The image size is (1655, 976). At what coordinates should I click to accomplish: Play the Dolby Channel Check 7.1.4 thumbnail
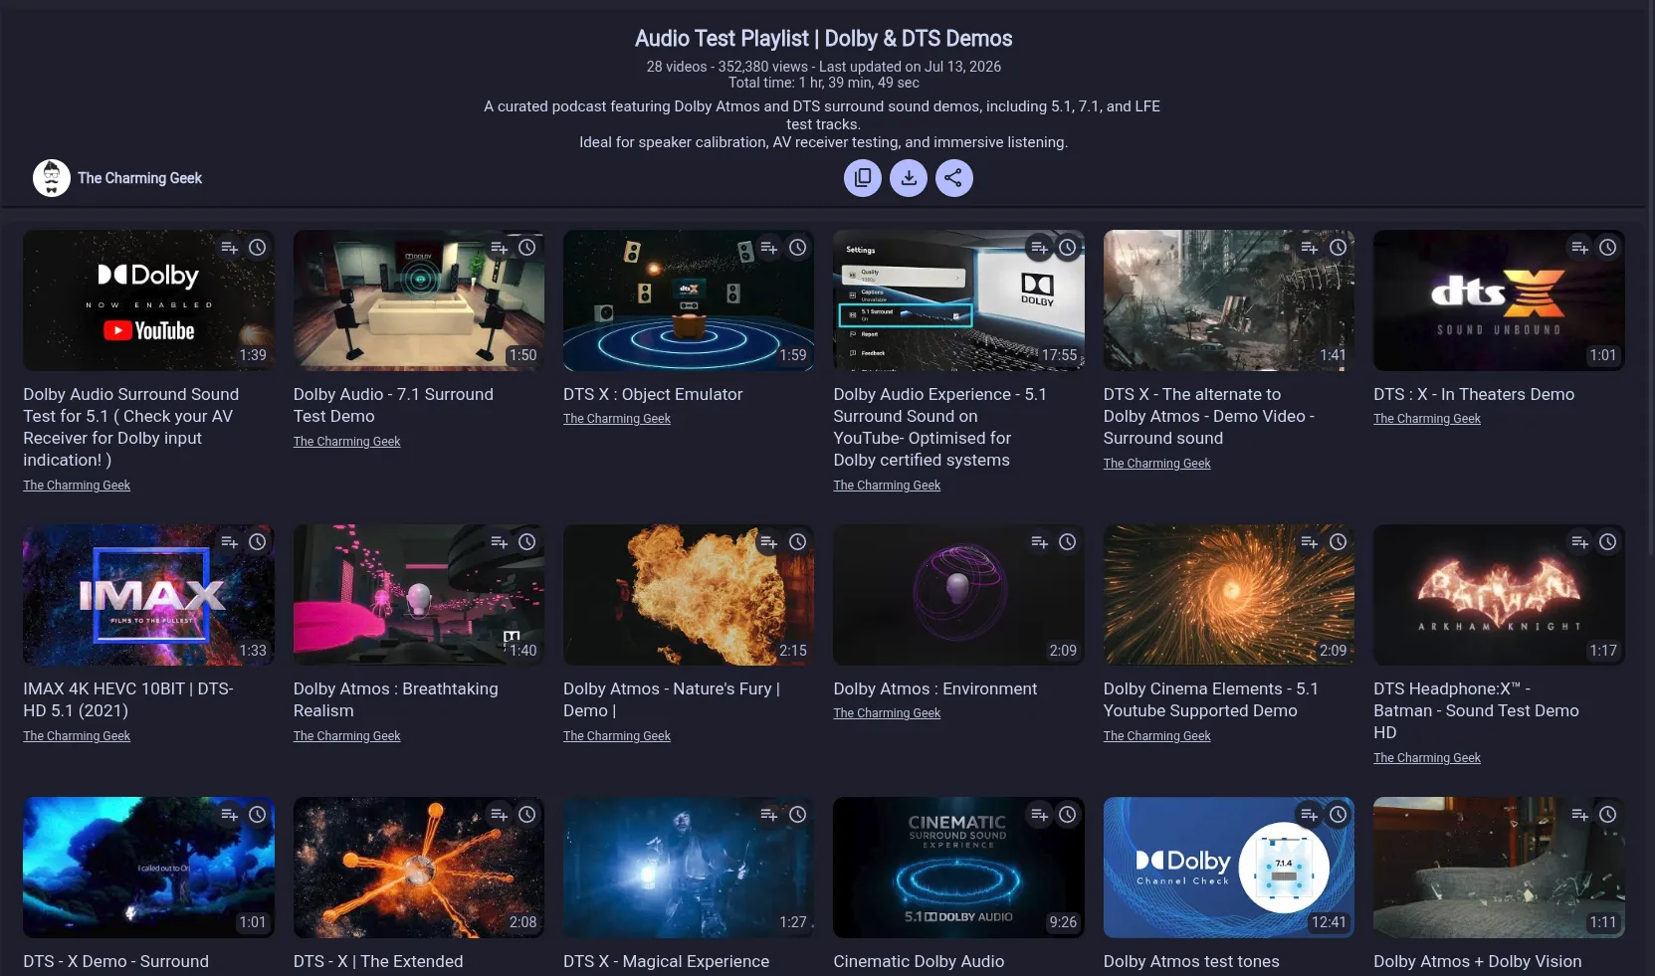pyautogui.click(x=1229, y=868)
